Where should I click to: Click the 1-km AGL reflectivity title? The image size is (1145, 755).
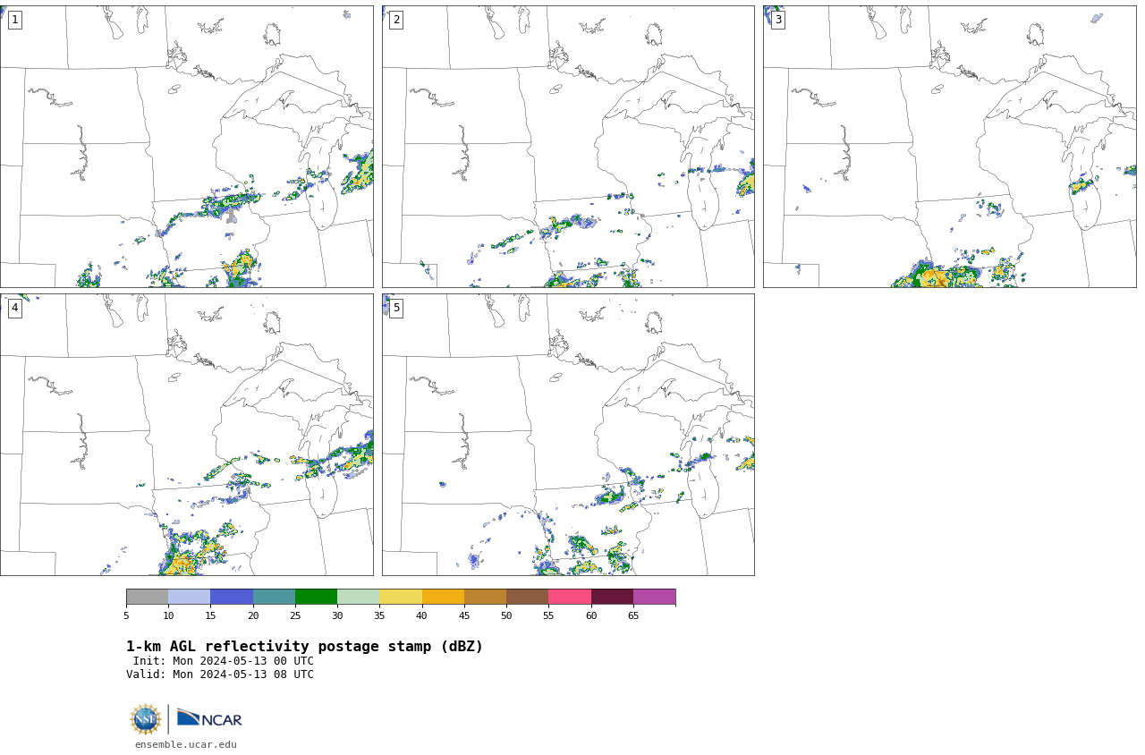tap(304, 647)
